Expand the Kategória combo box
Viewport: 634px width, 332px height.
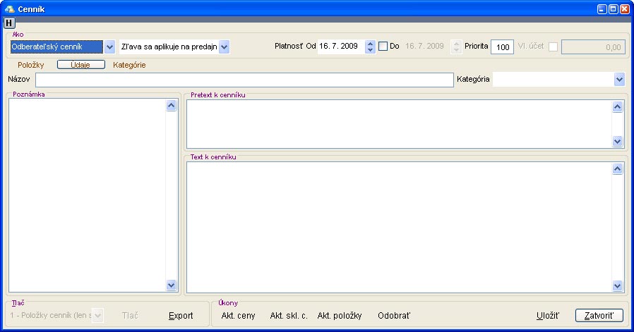pyautogui.click(x=619, y=80)
